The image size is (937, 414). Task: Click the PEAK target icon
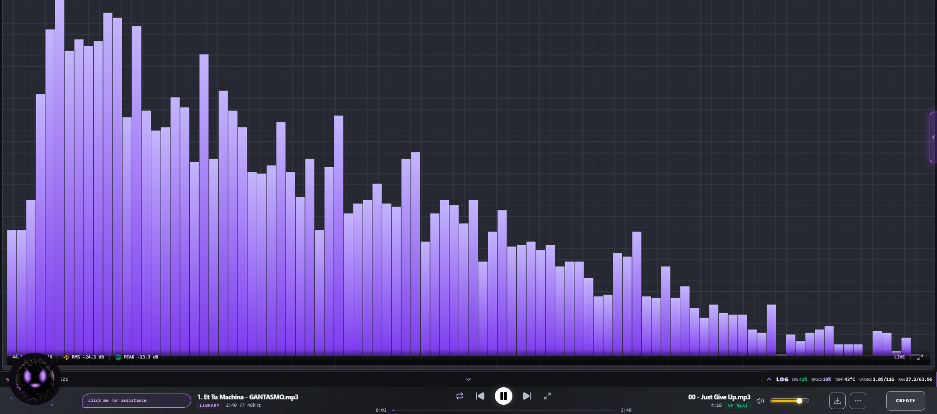pos(118,357)
